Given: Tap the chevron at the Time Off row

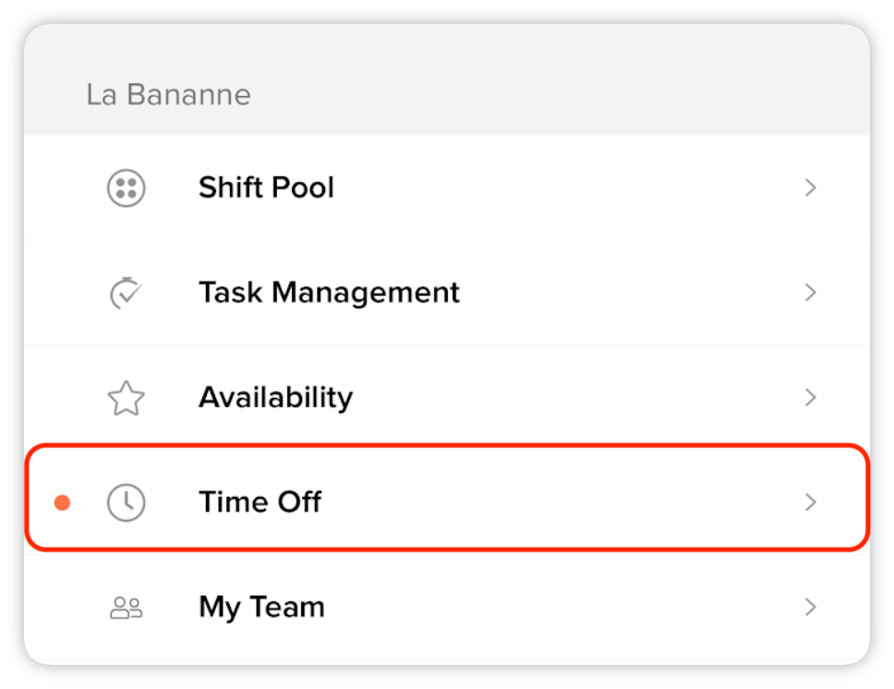Looking at the screenshot, I should 811,502.
